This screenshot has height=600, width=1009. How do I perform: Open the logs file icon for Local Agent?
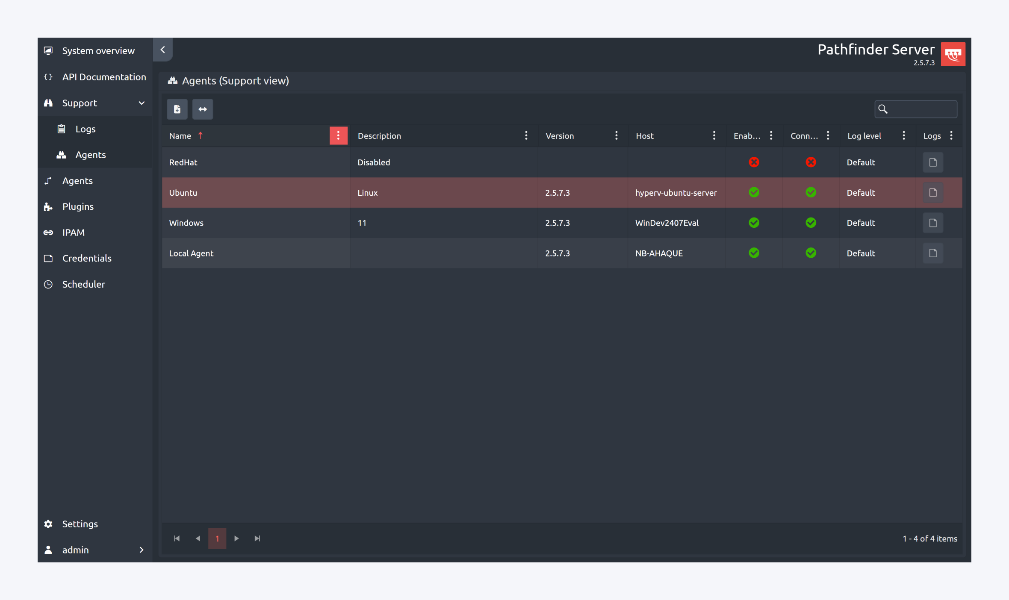pyautogui.click(x=933, y=253)
